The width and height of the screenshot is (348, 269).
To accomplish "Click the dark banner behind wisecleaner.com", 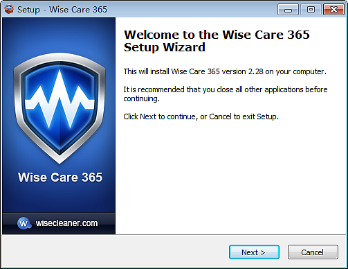I will [59, 223].
